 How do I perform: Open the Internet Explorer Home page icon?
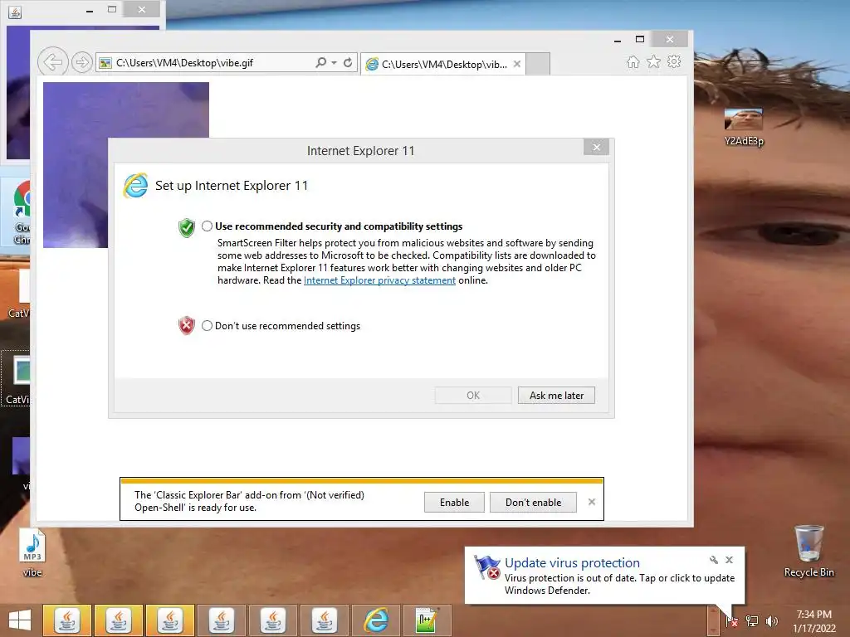pyautogui.click(x=633, y=62)
